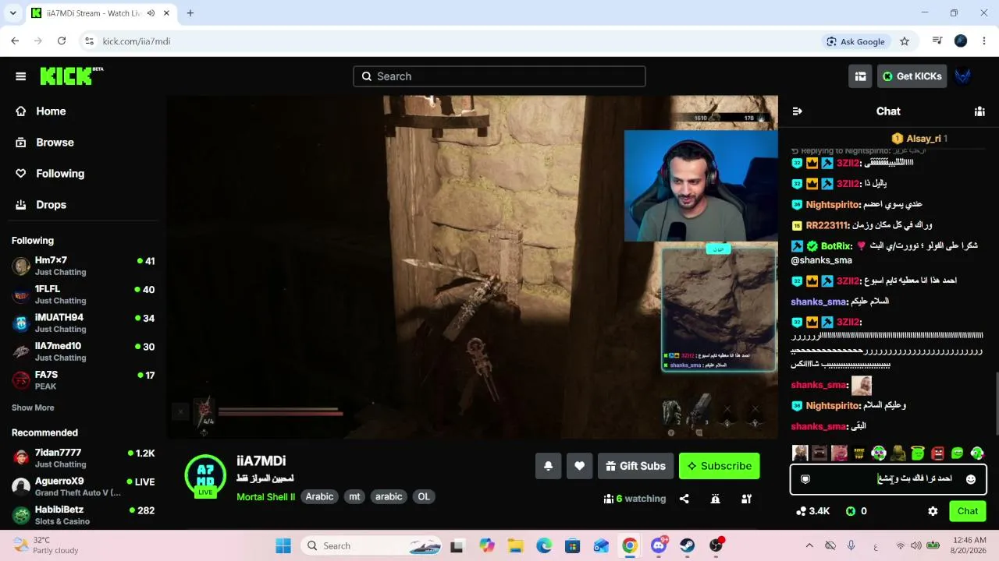Mute the iiA7MDi Stream tab audio
The image size is (999, 561).
click(x=150, y=13)
